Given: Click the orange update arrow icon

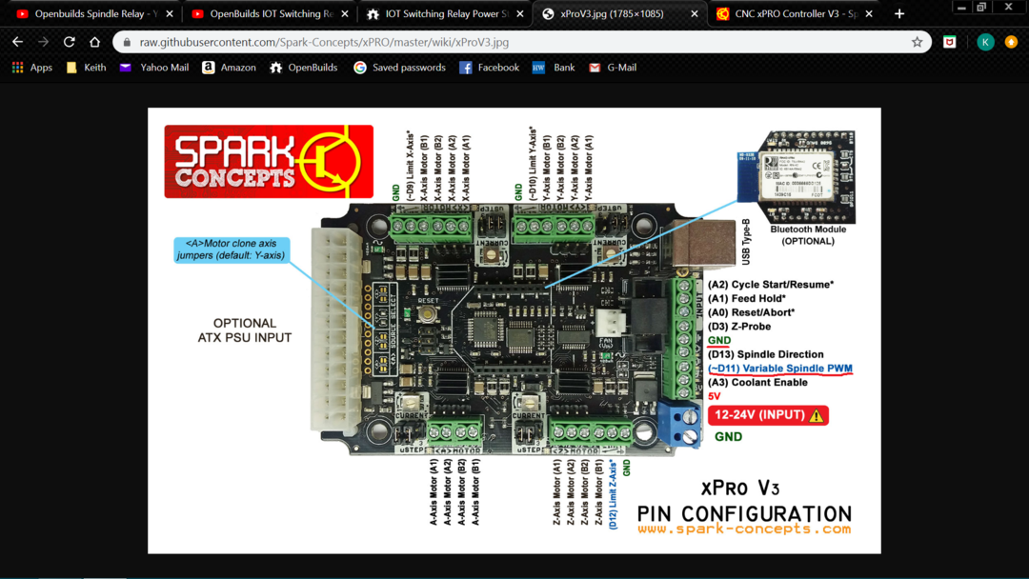Looking at the screenshot, I should 1011,42.
